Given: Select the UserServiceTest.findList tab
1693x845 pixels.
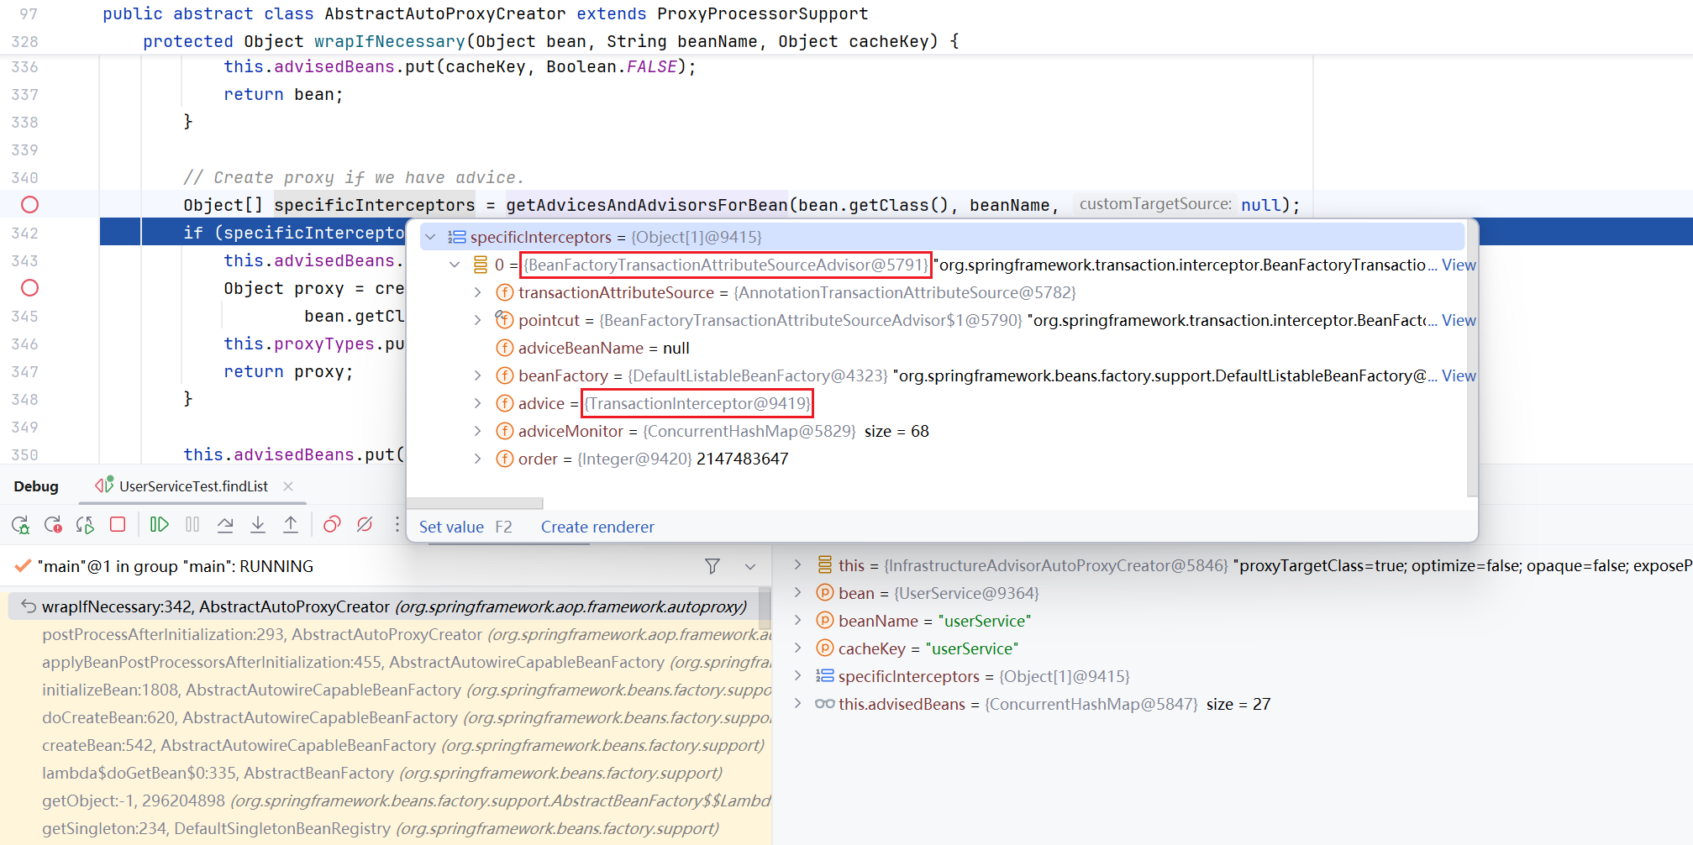Looking at the screenshot, I should pos(193,486).
